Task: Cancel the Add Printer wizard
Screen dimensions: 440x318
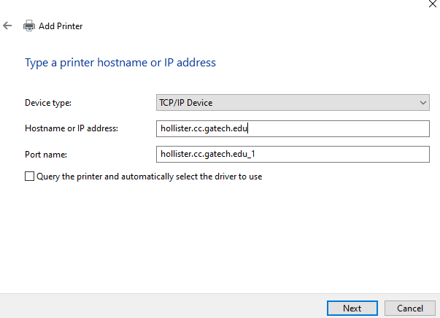Action: [x=409, y=308]
